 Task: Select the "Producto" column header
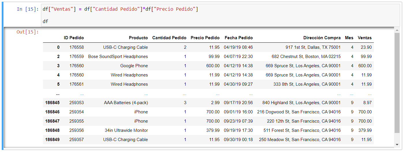click(138, 38)
